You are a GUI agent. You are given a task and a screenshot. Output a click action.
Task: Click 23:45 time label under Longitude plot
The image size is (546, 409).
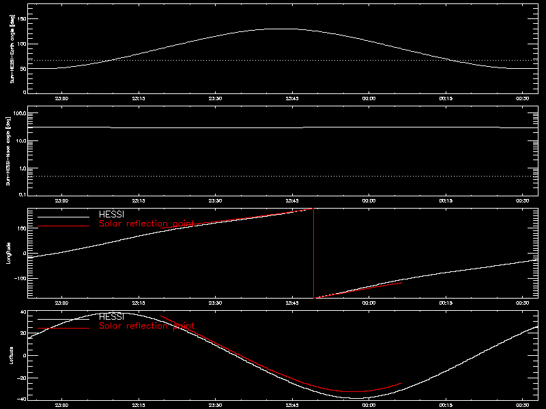pyautogui.click(x=292, y=303)
